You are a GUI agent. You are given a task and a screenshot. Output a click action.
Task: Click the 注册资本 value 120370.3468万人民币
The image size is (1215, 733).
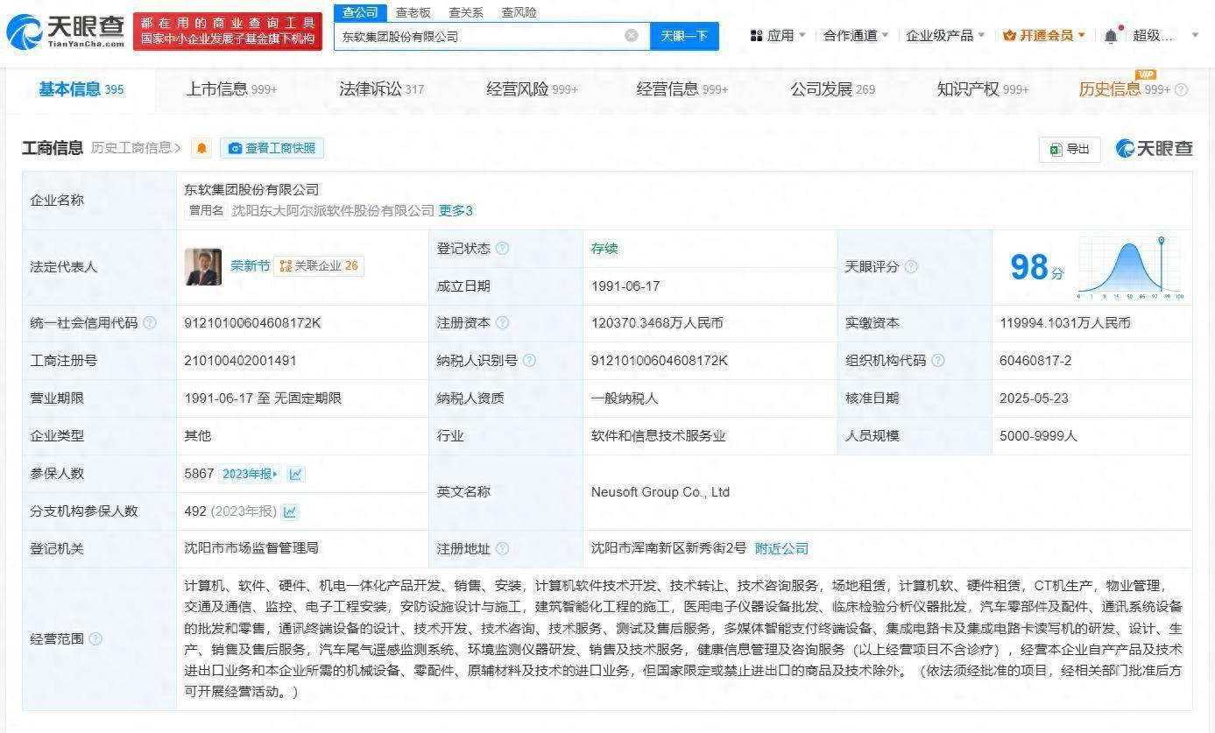pos(657,323)
